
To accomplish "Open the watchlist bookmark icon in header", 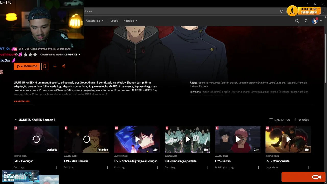I will 306,21.
